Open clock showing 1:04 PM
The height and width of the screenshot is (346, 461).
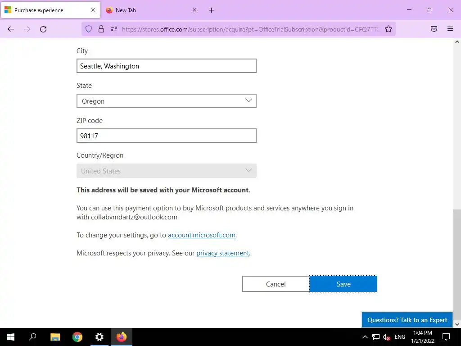422,337
